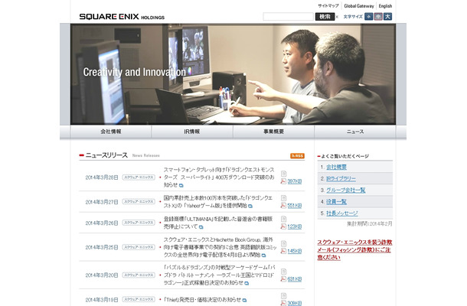Open the 会社情報 navigation tab
467x306 pixels.
[111, 132]
